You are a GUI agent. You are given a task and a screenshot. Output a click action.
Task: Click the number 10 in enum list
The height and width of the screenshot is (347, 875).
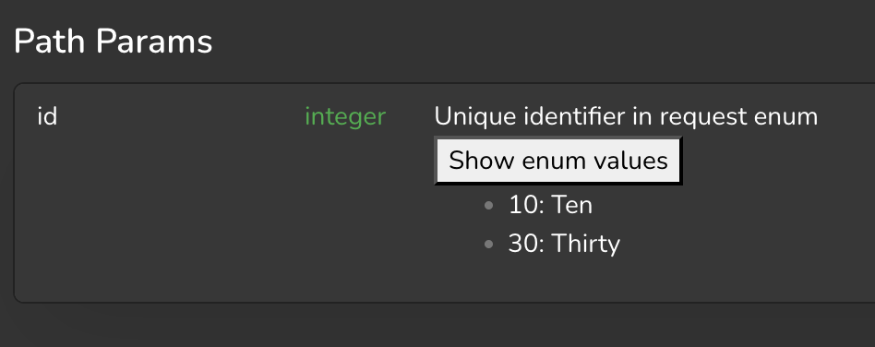[x=522, y=205]
